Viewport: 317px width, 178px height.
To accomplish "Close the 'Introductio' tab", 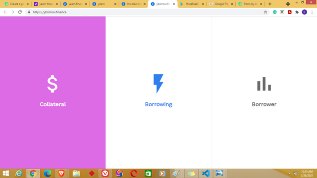I will tap(145, 4).
